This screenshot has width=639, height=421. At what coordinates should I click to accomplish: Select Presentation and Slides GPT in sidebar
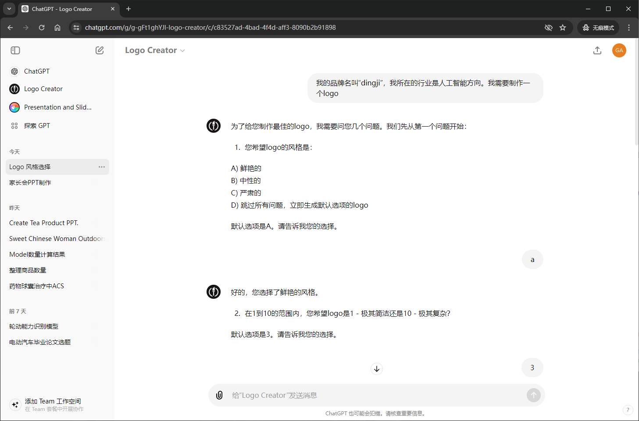click(57, 107)
